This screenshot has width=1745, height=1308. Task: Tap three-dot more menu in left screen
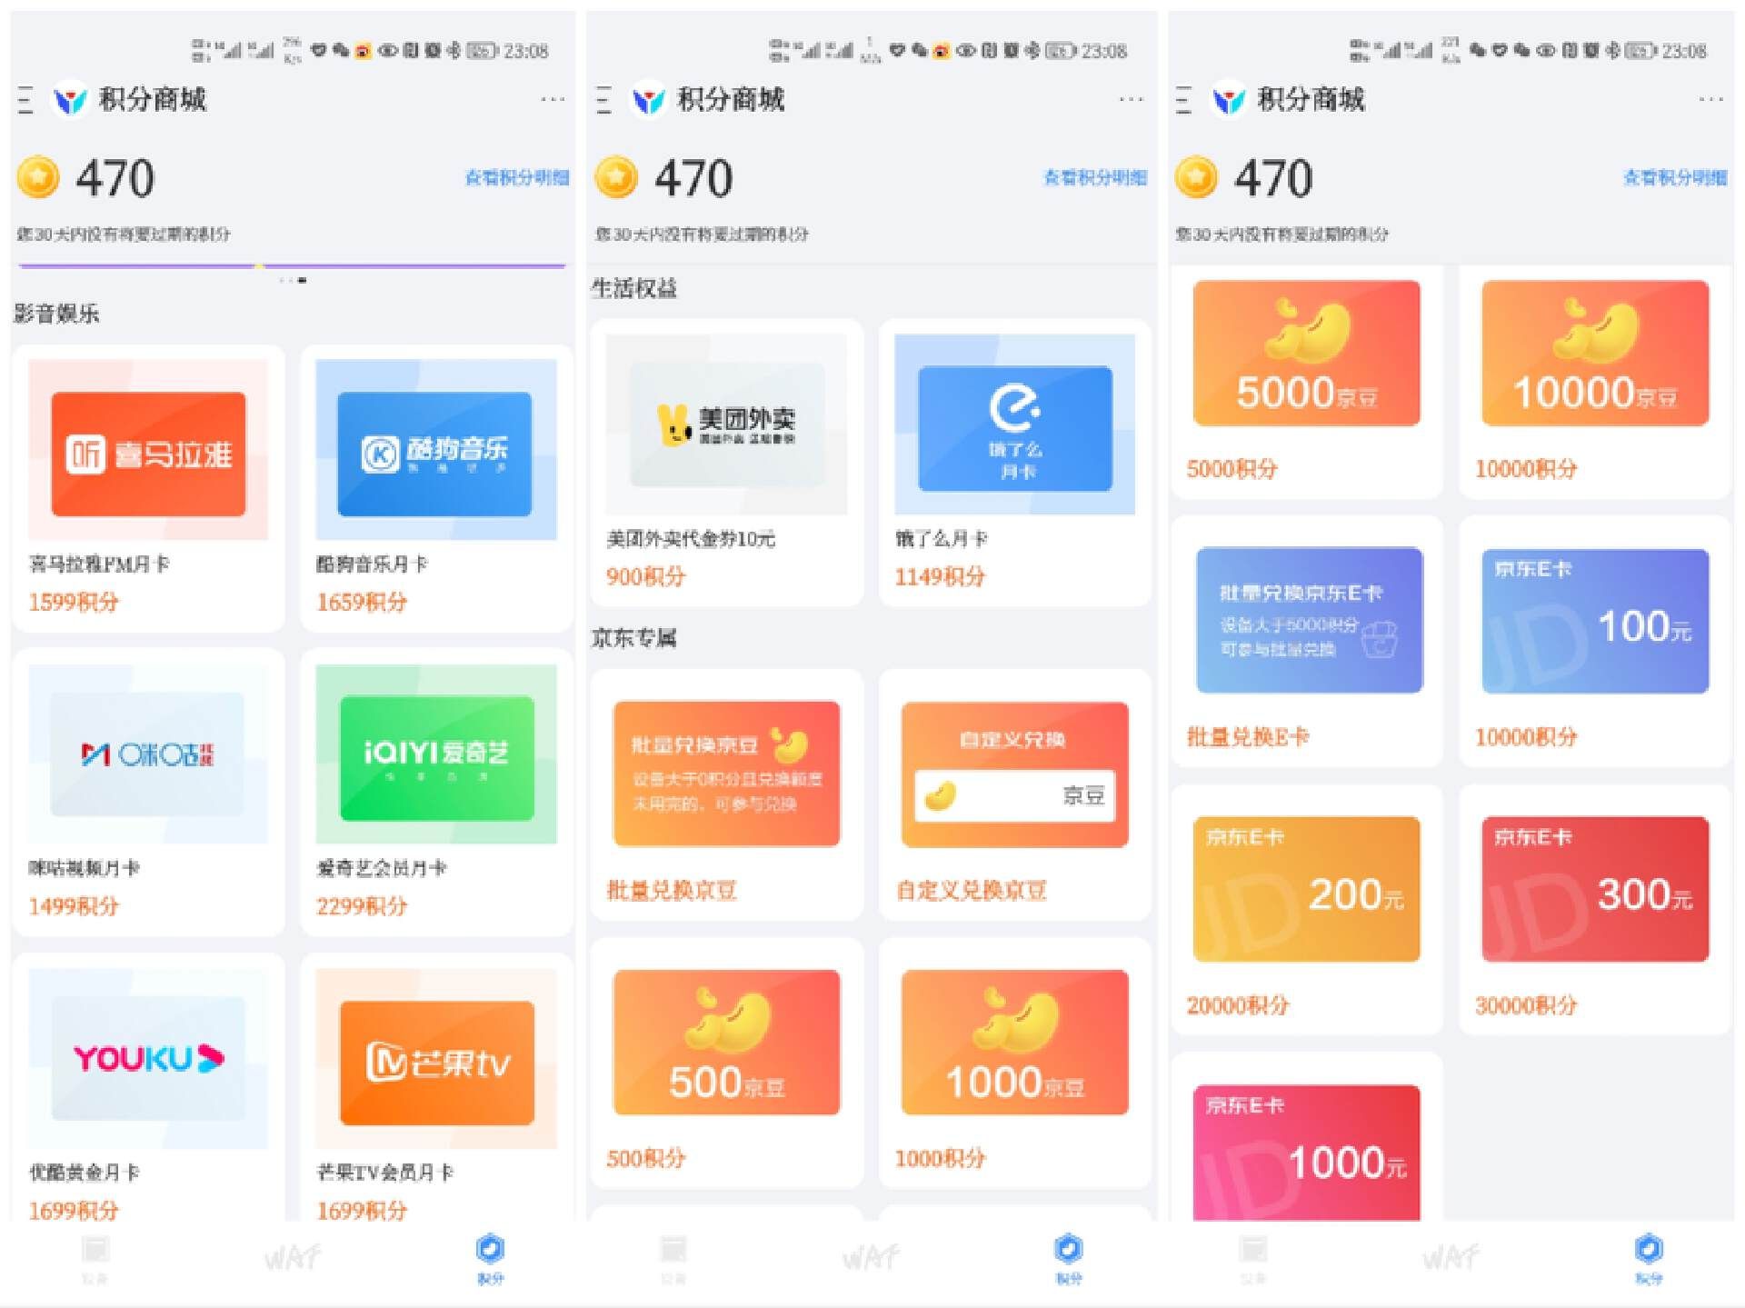click(x=553, y=99)
